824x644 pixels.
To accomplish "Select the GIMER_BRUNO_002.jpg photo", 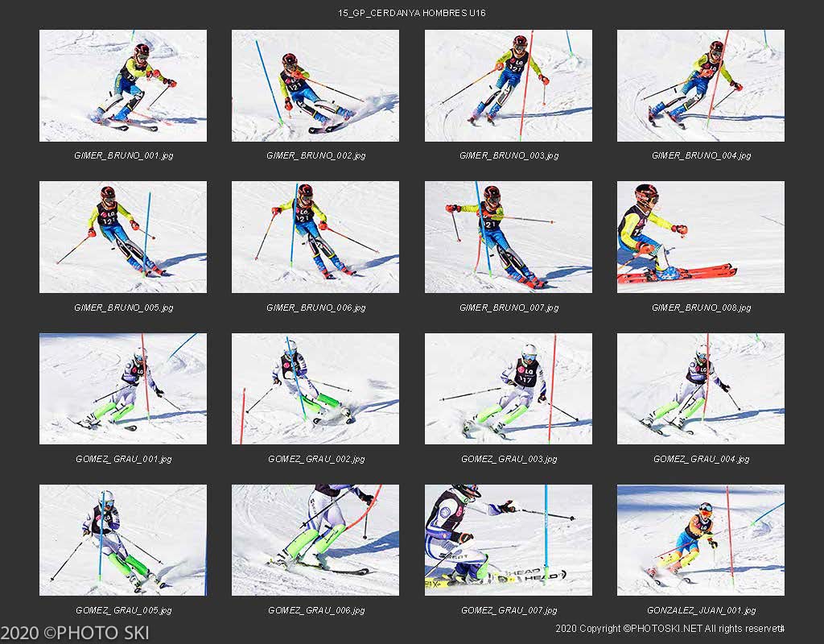I will point(315,85).
